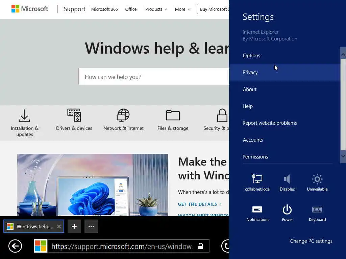Open the Office nav link

click(x=131, y=9)
